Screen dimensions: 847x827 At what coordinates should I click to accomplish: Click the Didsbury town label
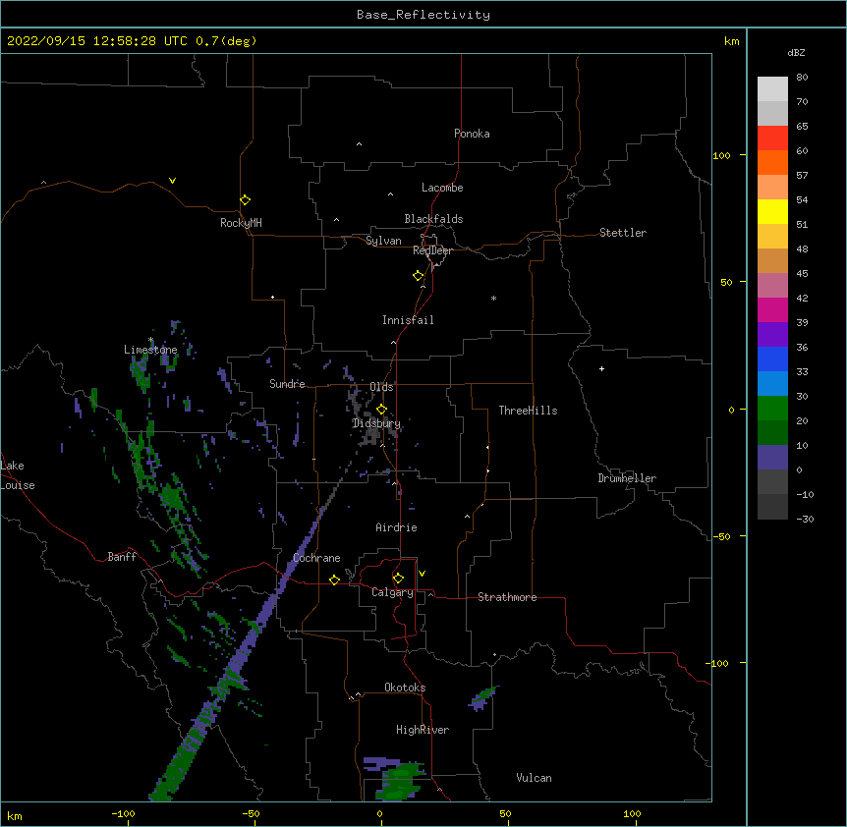(x=376, y=423)
